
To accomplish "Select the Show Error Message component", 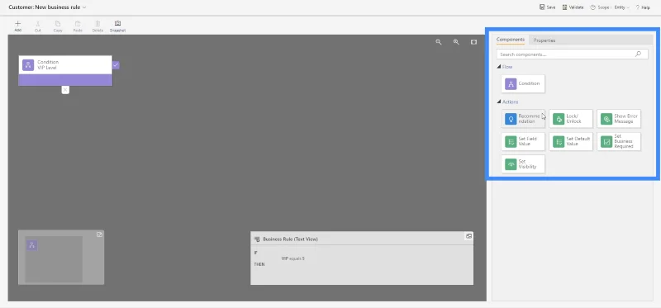I will click(619, 119).
